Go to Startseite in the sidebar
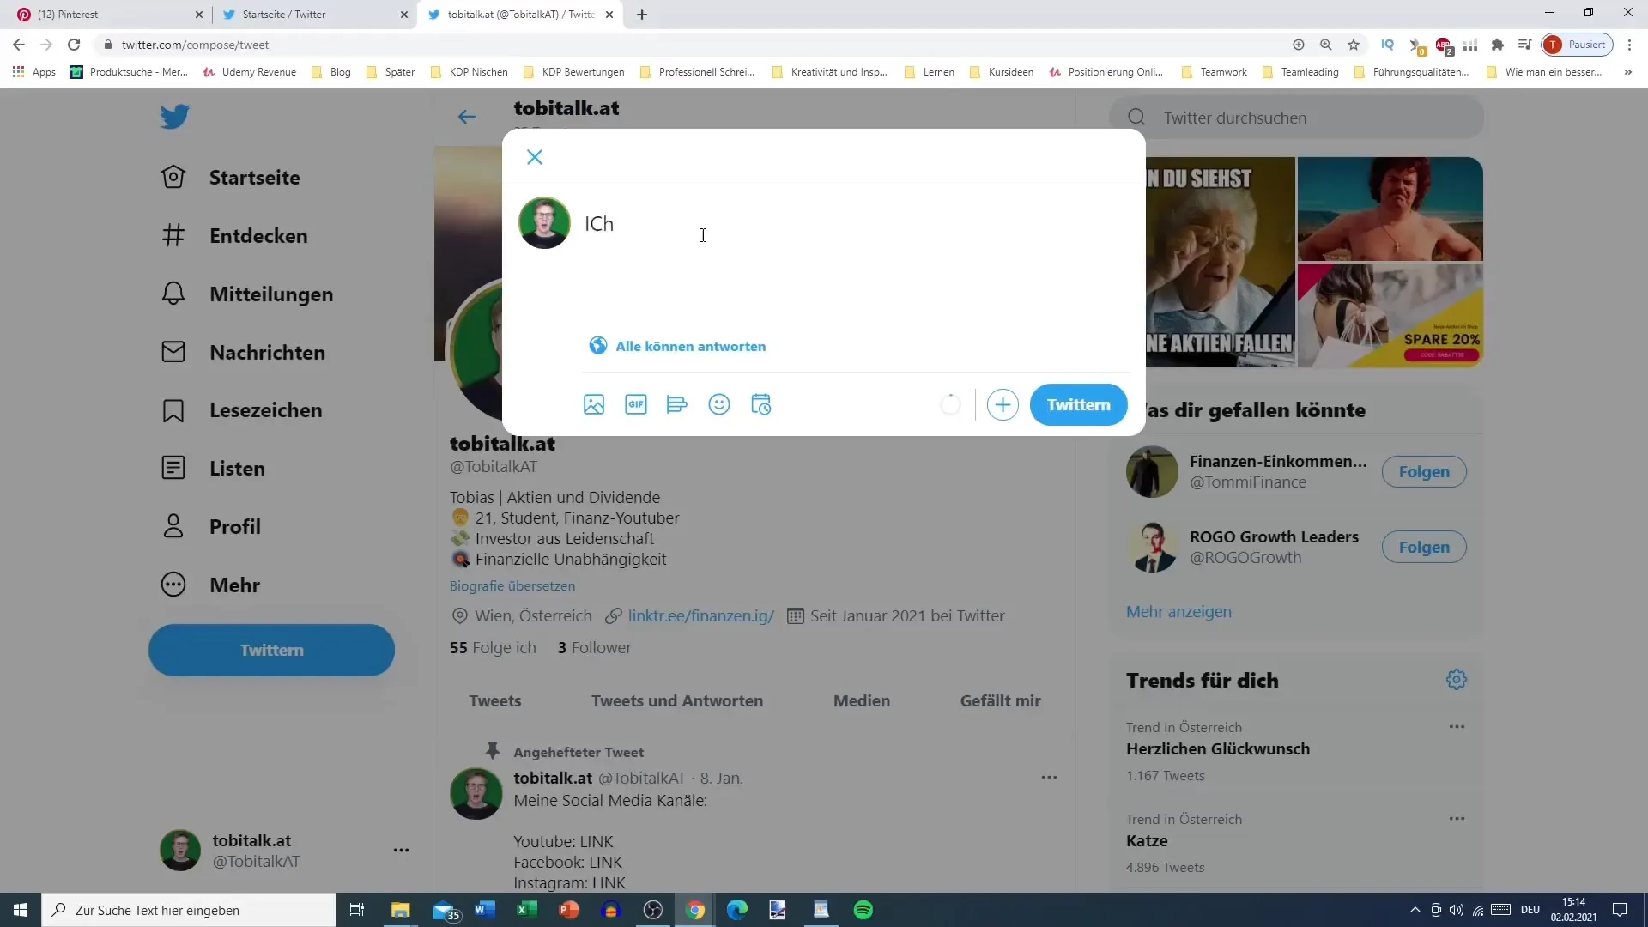 (x=231, y=178)
